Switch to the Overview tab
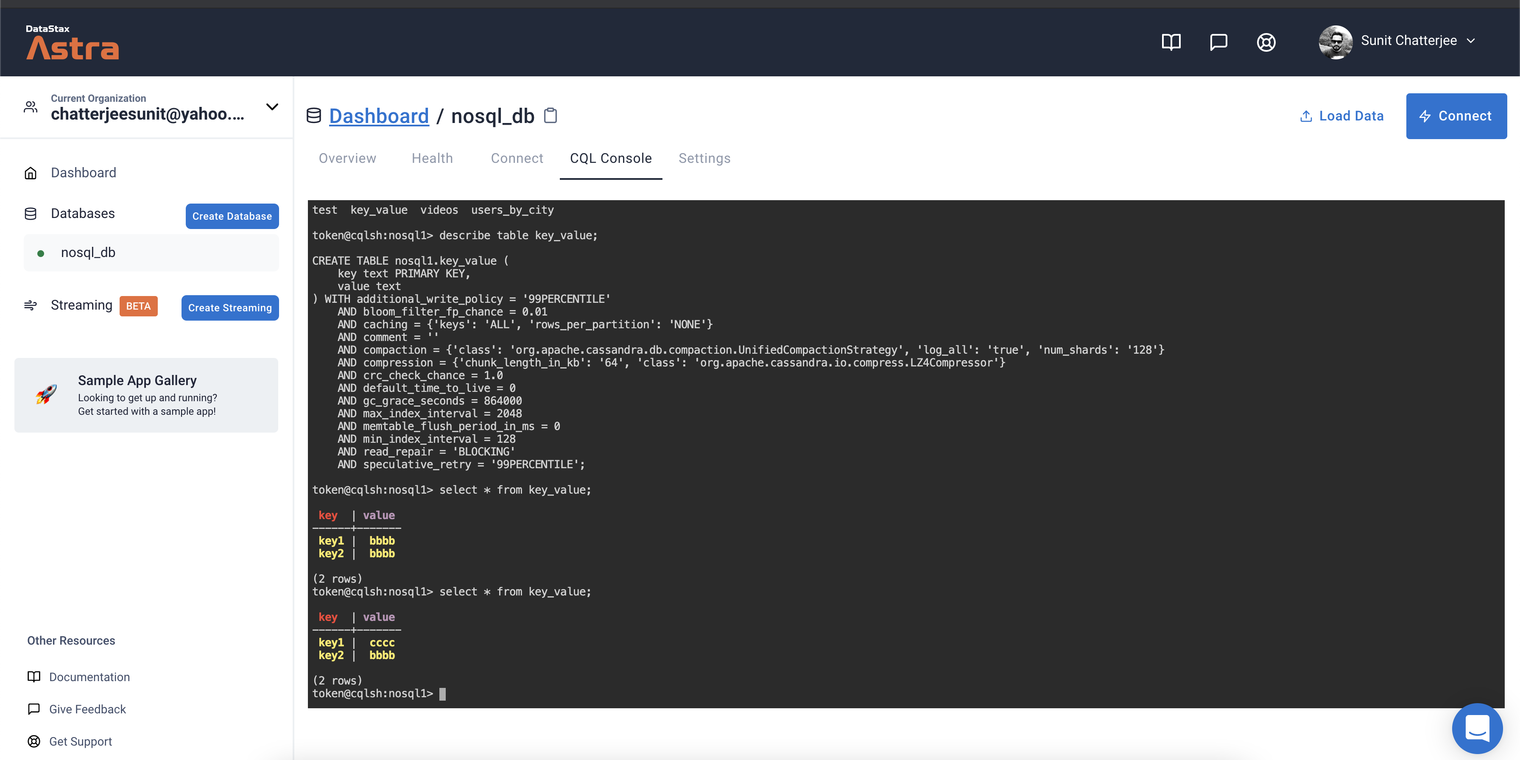 [347, 158]
